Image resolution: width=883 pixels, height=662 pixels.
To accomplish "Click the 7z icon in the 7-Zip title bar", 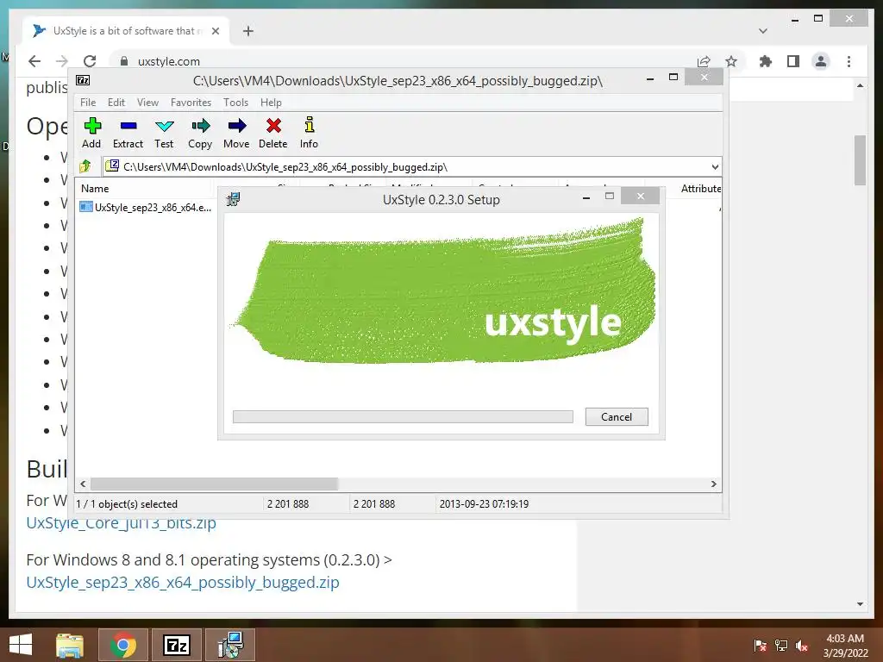I will point(83,80).
